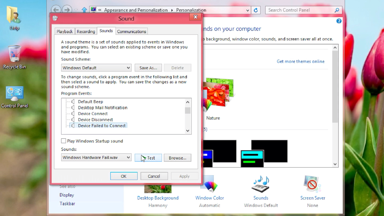Select the Control Panel desktop icon
Screen dimensions: 384x216
14,94
